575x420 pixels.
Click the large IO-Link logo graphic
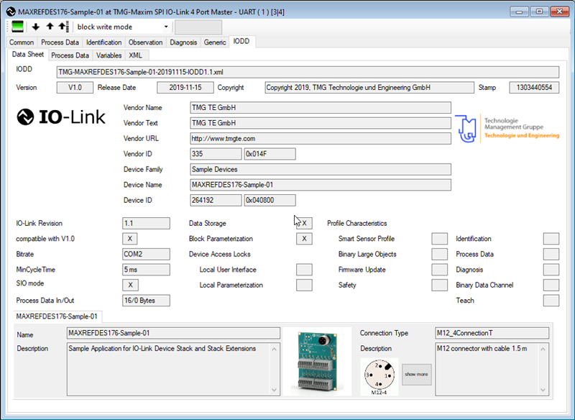coord(61,117)
